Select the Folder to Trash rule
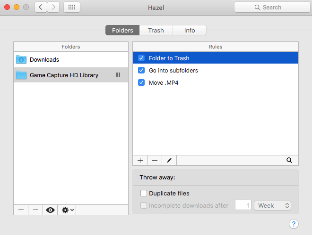The width and height of the screenshot is (312, 235). [216, 58]
